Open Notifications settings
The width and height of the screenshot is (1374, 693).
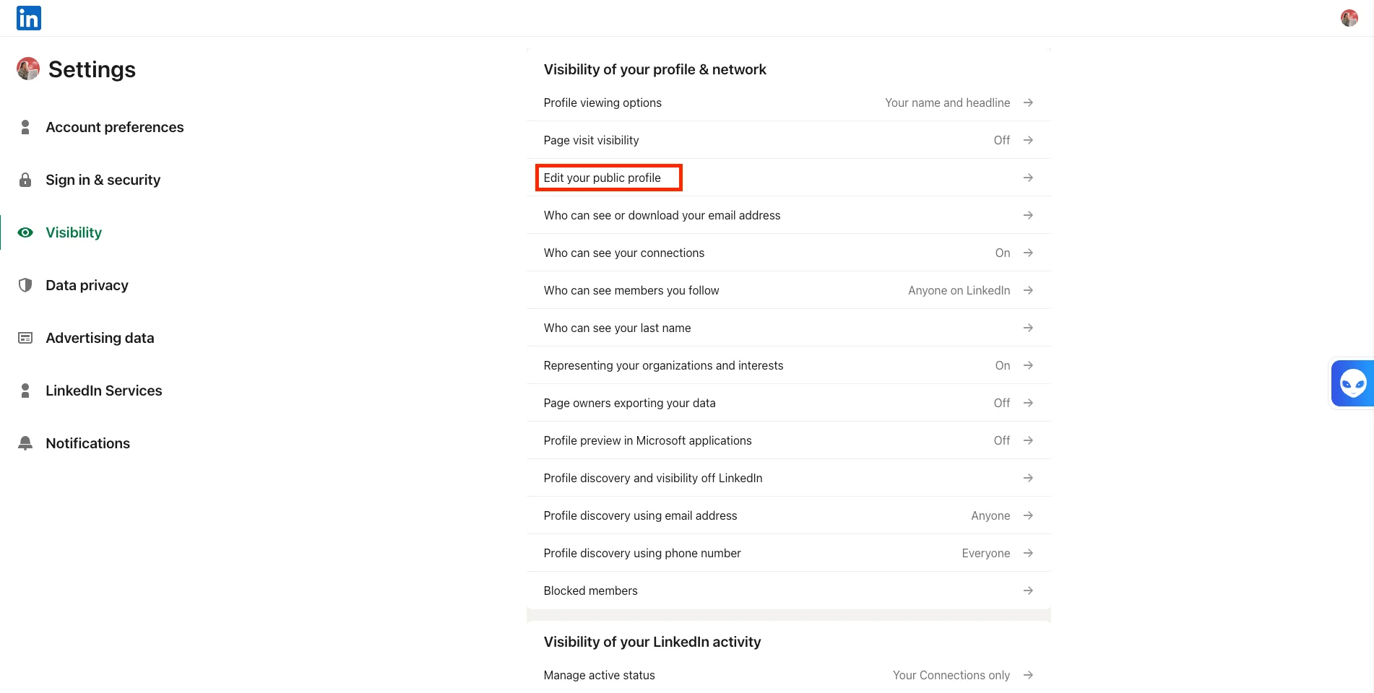click(x=88, y=443)
